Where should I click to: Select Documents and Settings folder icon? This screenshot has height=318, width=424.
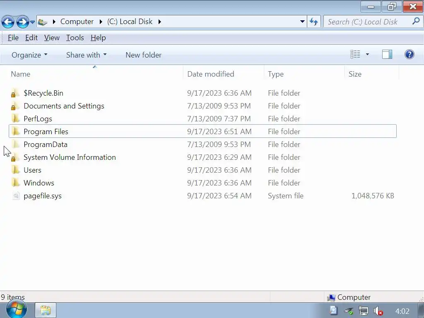click(x=15, y=106)
